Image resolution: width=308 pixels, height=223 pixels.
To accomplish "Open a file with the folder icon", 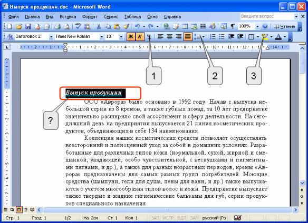I will point(19,26).
